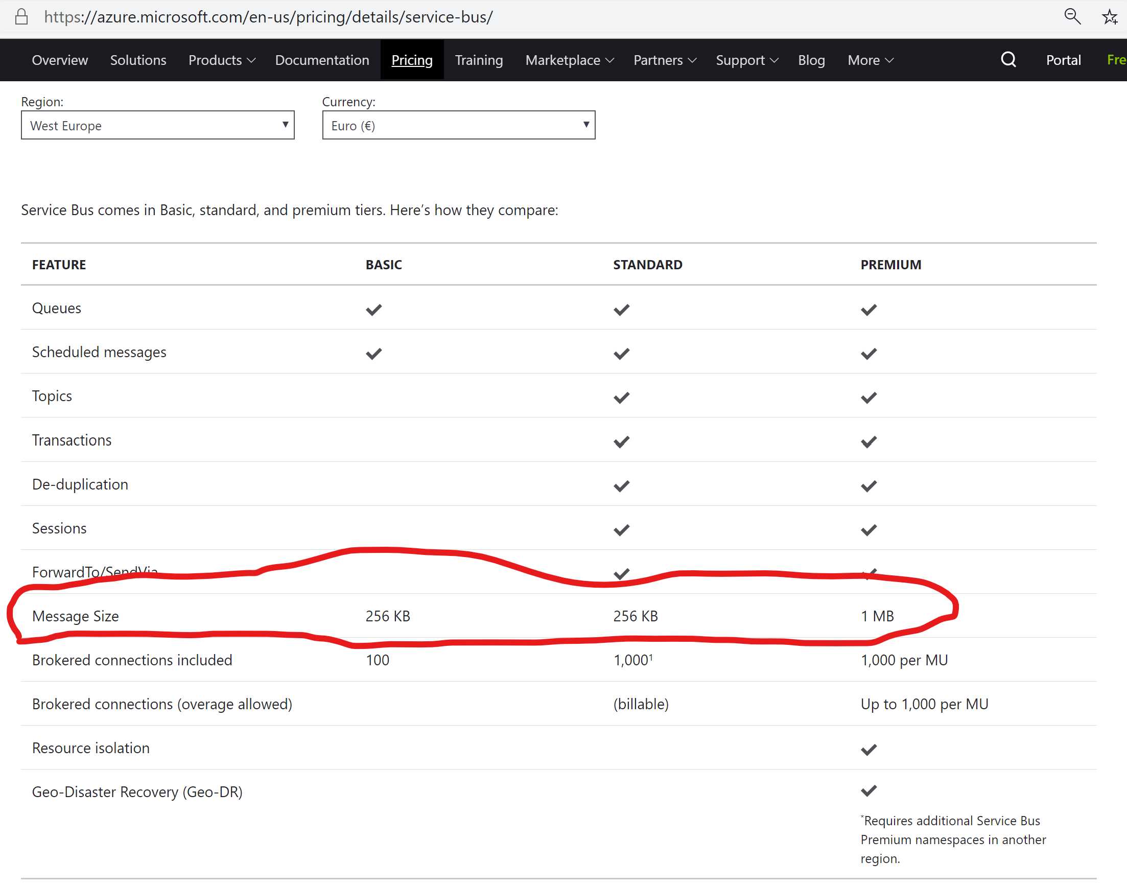This screenshot has height=885, width=1127.
Task: Click the lock icon in the address bar
Action: point(21,17)
